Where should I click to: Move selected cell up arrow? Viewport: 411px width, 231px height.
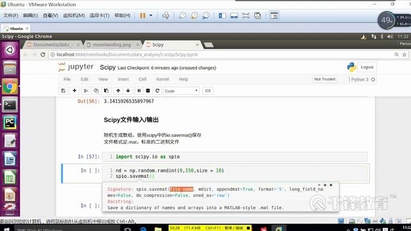point(118,90)
